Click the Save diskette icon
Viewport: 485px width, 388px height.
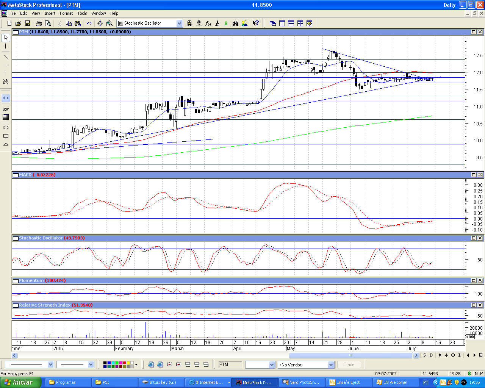pyautogui.click(x=27, y=23)
